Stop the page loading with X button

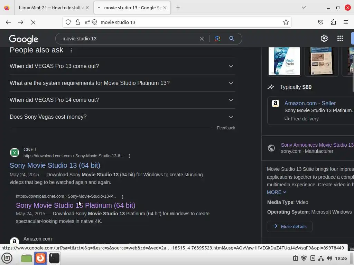point(33,22)
